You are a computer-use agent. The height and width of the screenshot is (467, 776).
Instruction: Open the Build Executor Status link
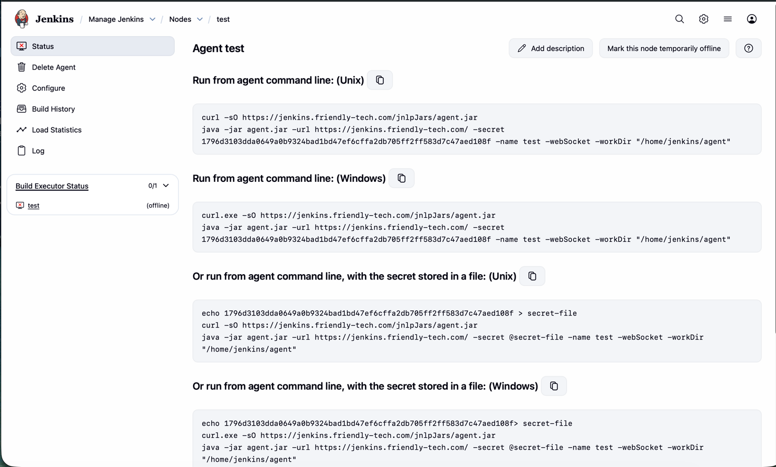(52, 186)
